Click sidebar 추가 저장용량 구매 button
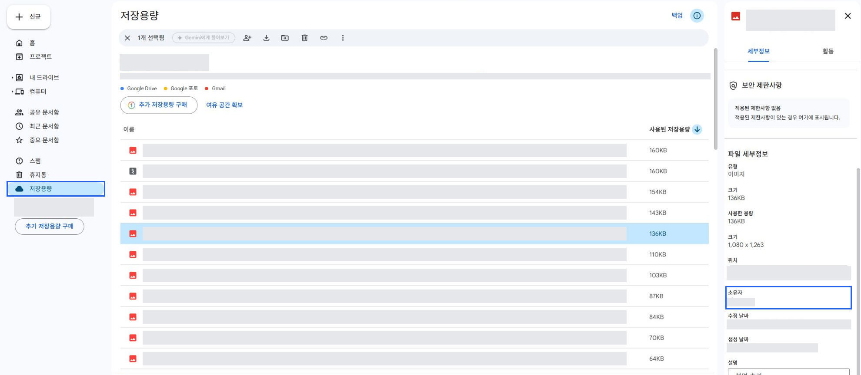Screen dimensions: 861x375 (x=50, y=226)
